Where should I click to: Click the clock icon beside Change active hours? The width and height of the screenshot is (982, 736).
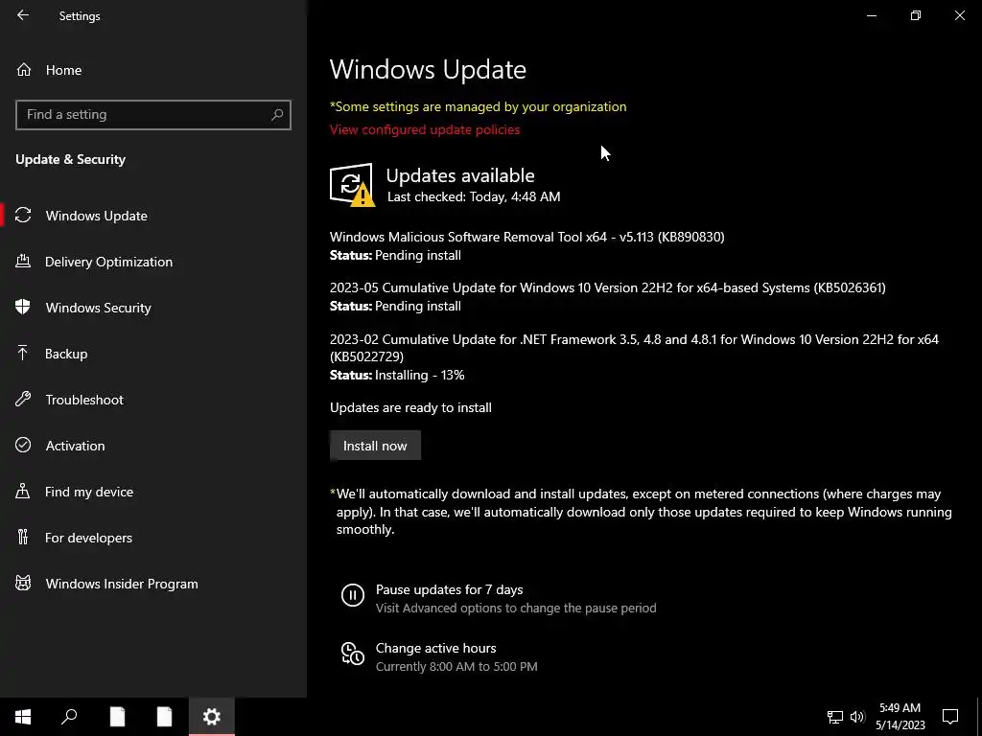353,654
